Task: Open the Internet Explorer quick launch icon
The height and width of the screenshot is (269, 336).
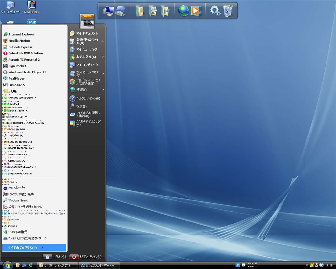Action: (31, 265)
